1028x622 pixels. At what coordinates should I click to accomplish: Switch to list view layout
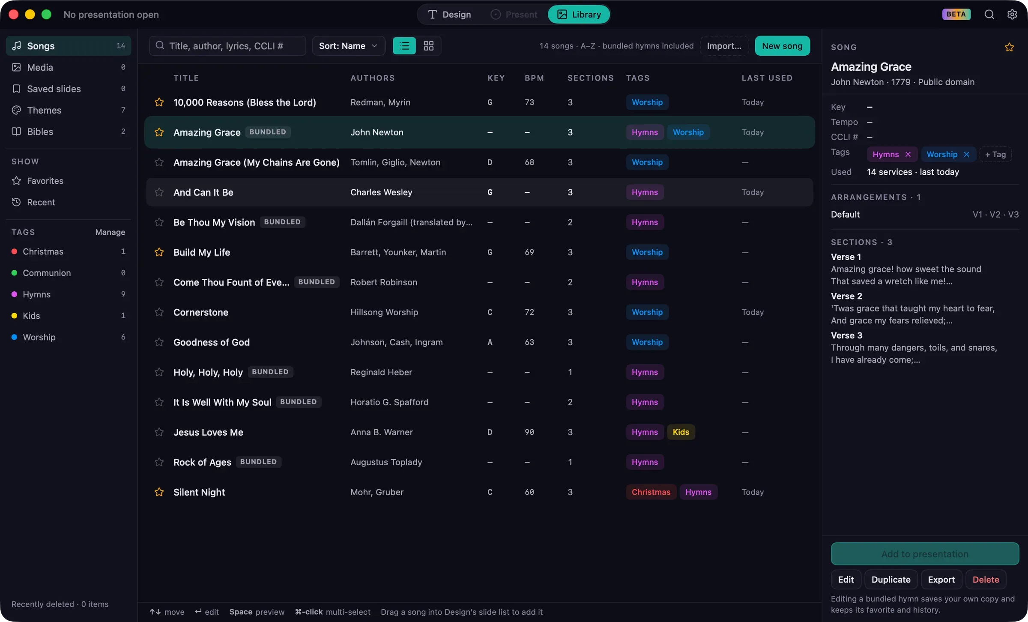pos(404,46)
